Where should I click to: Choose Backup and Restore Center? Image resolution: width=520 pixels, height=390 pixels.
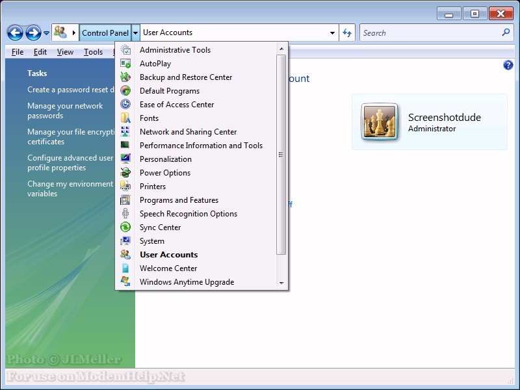pos(186,77)
